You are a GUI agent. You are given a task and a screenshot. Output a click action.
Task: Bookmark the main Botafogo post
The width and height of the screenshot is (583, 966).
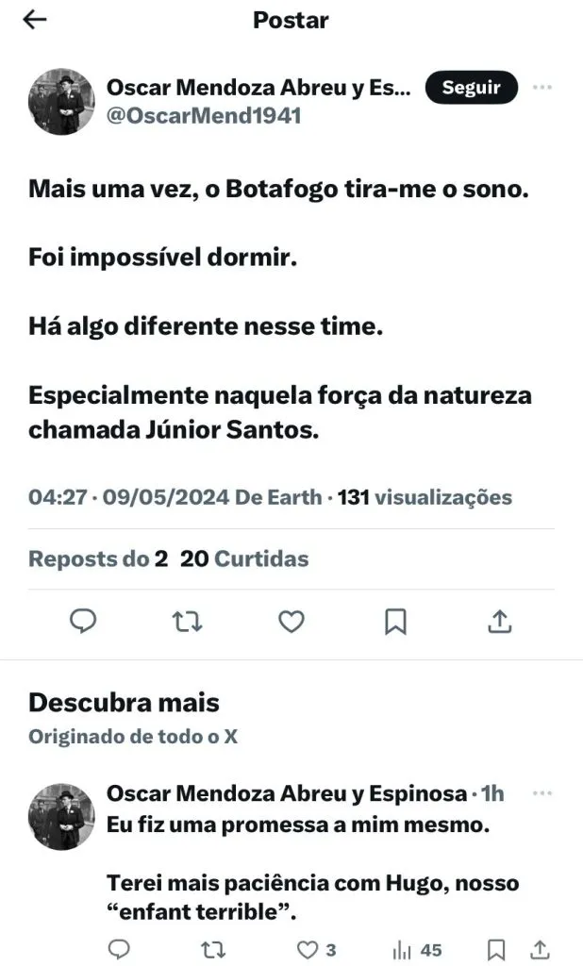pyautogui.click(x=396, y=621)
